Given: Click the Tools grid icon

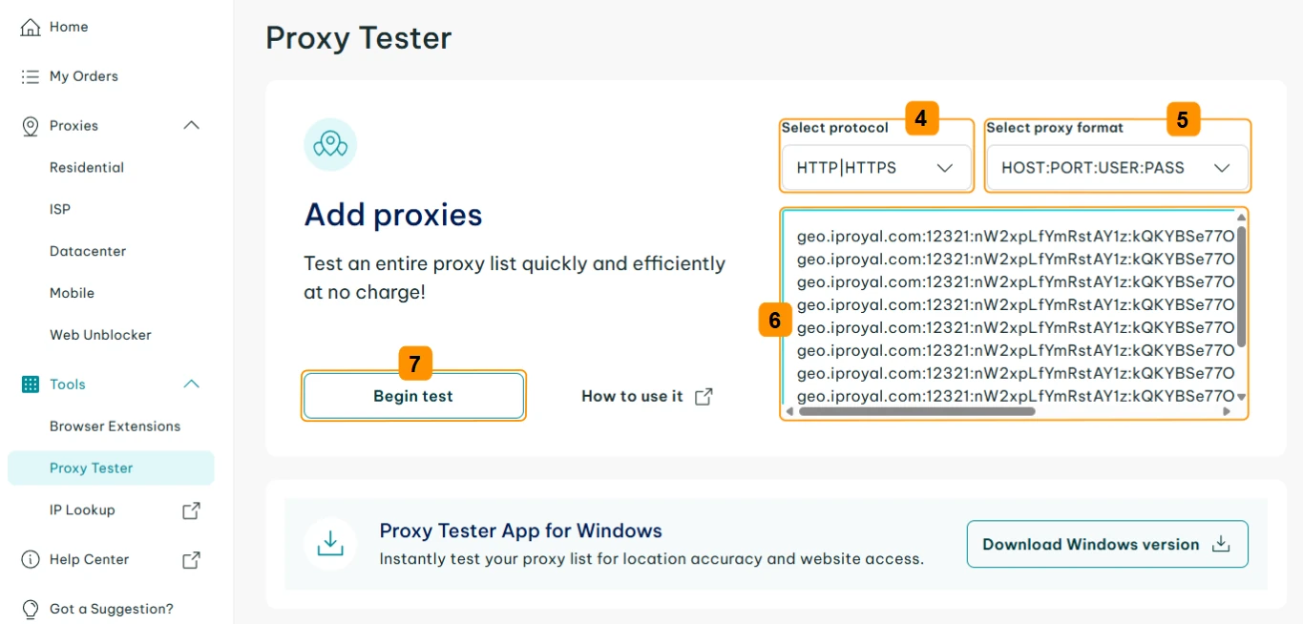Looking at the screenshot, I should (x=31, y=385).
